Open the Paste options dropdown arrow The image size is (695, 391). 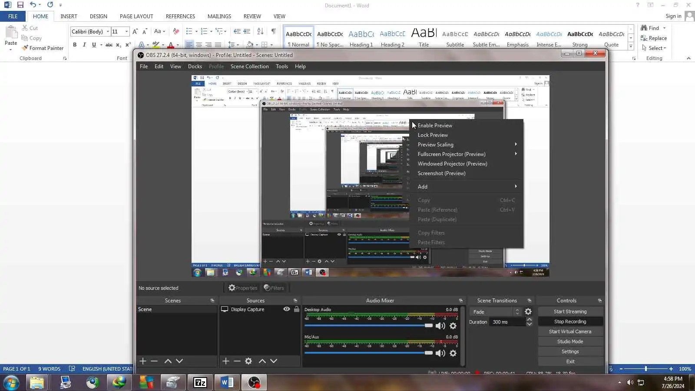[x=10, y=49]
